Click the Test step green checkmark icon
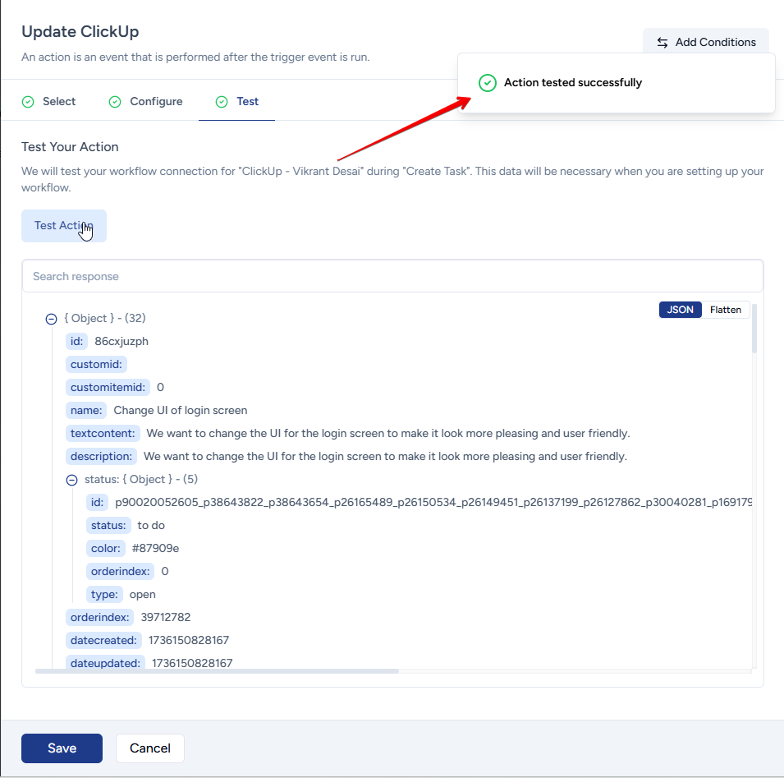The height and width of the screenshot is (778, 784). point(222,102)
